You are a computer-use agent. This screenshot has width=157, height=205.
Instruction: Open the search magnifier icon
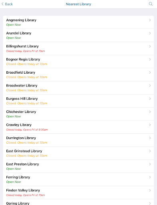[151, 4]
